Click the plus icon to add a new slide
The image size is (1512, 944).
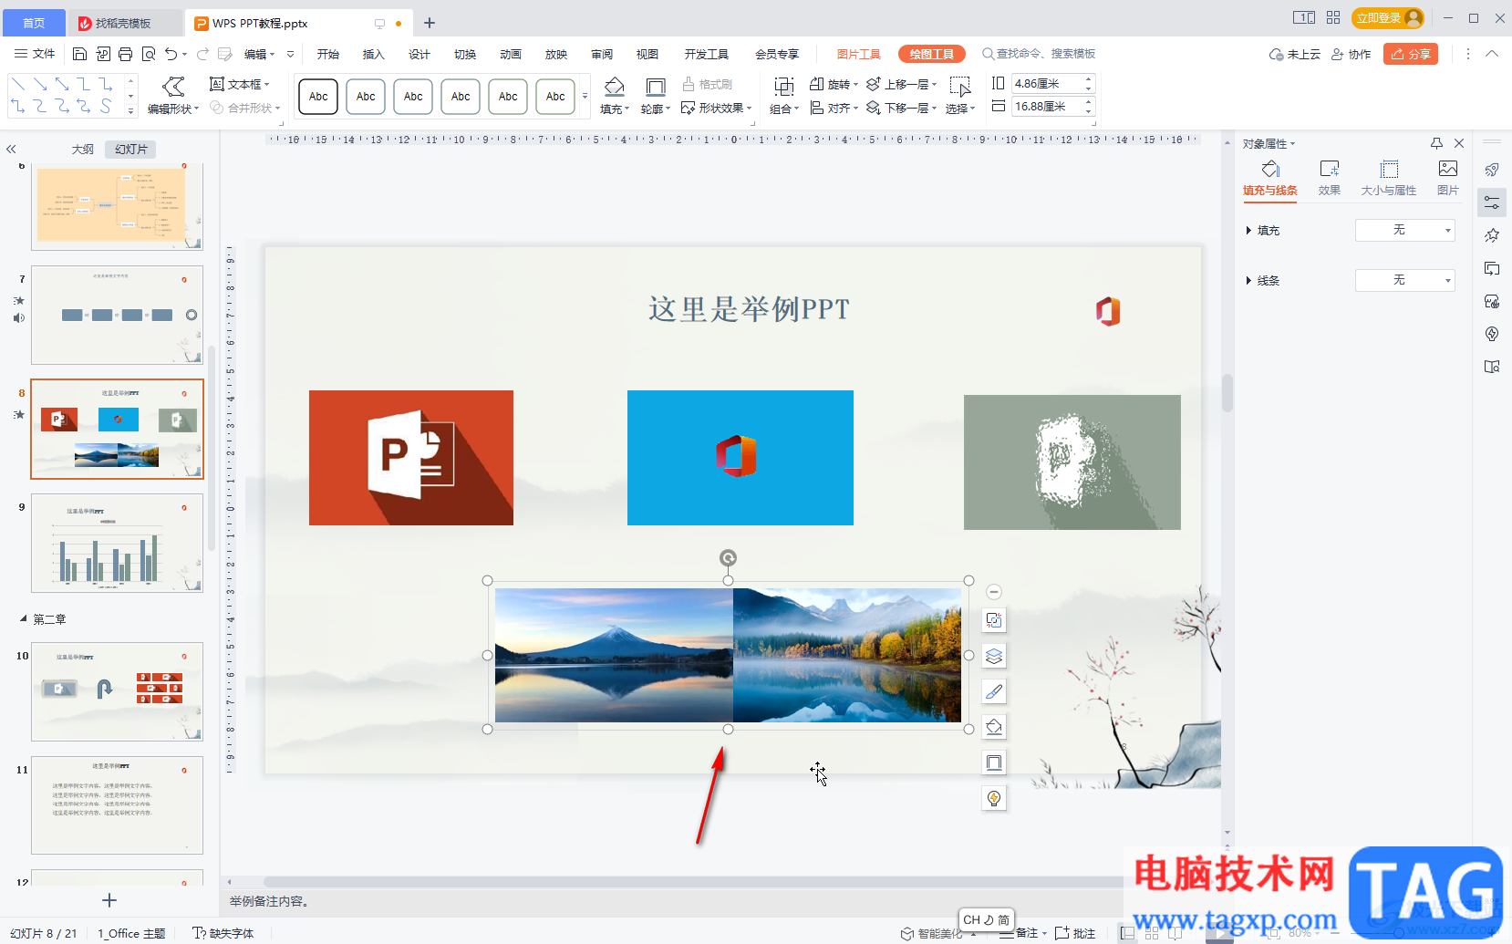point(109,900)
